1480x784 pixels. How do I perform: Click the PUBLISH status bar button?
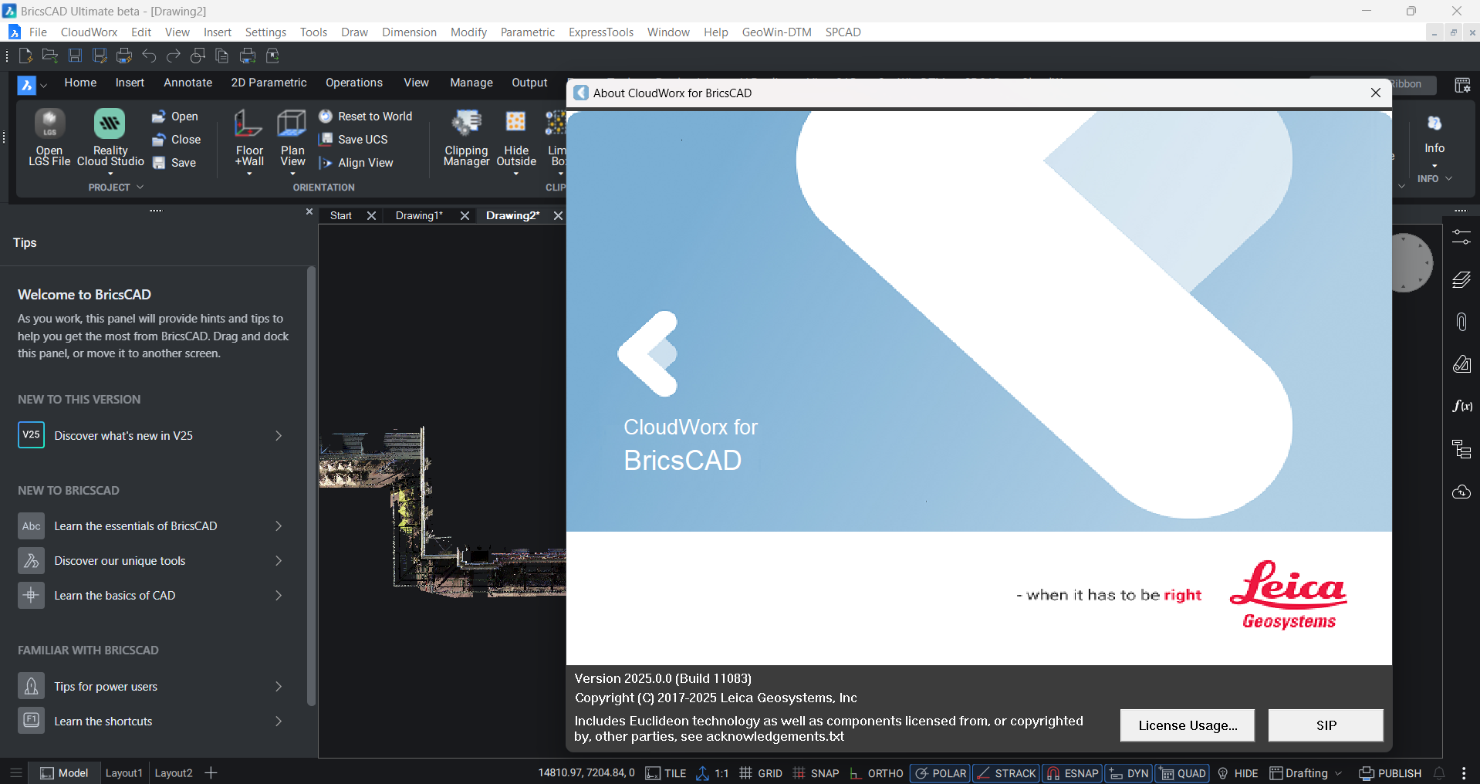(1390, 773)
